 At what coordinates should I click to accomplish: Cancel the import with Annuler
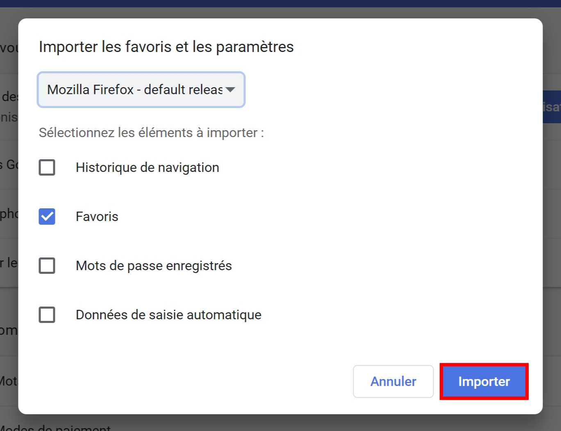tap(393, 381)
